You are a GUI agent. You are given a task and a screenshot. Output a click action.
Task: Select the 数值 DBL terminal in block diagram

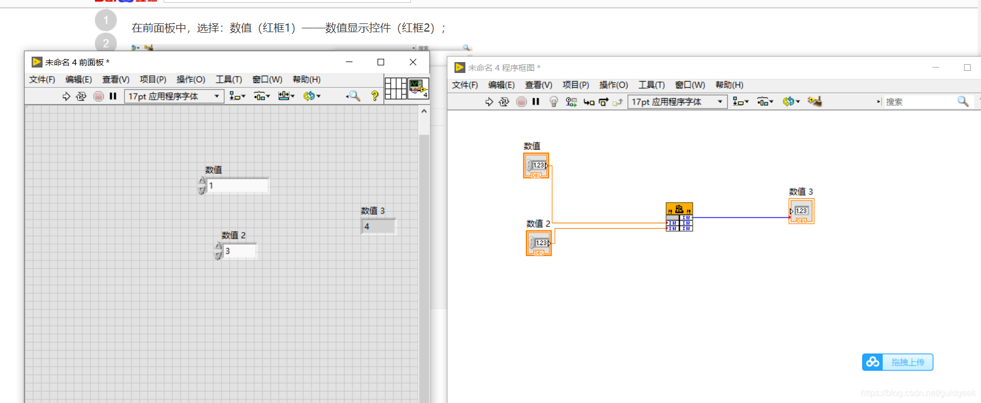point(536,166)
